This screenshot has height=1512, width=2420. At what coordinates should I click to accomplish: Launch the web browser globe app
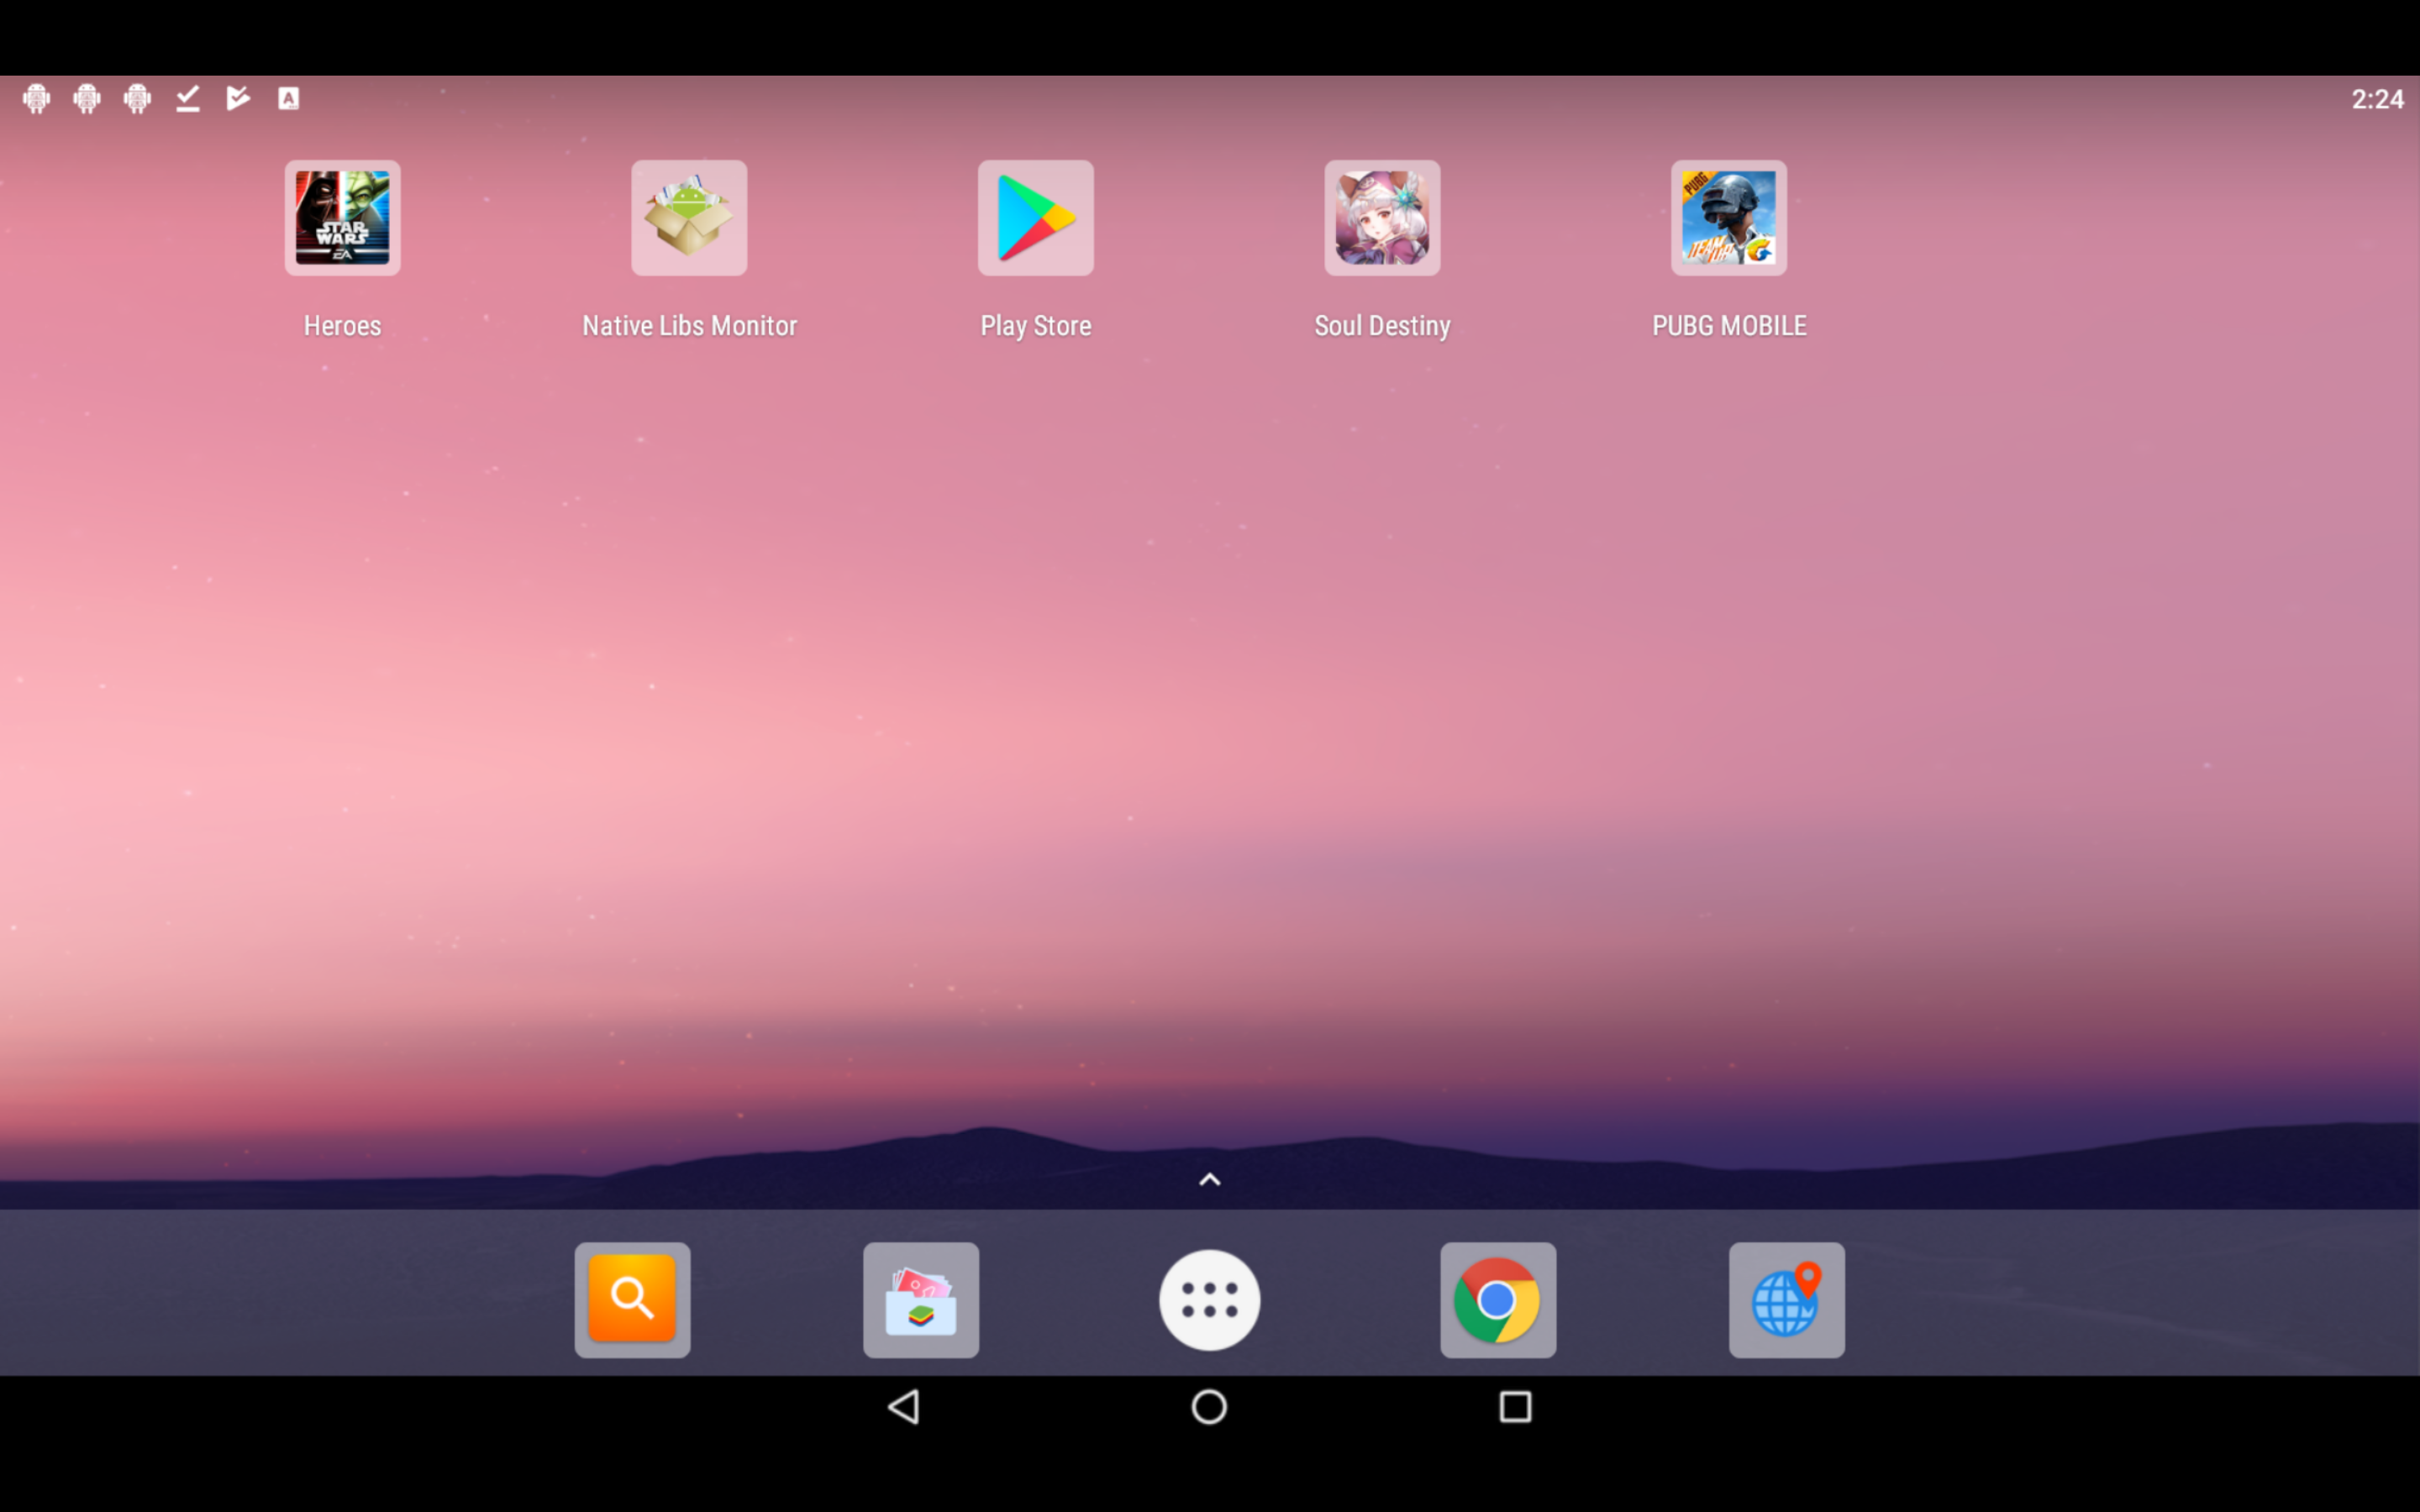(x=1786, y=1299)
